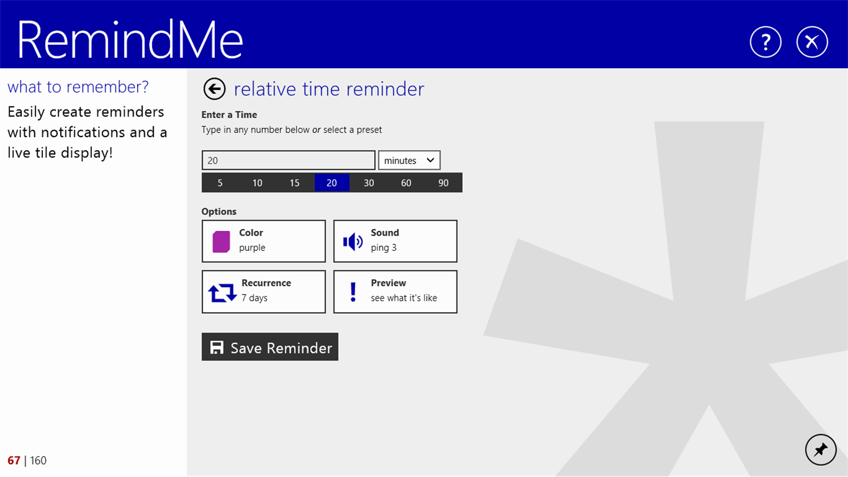Select the 15 preset
The image size is (848, 477).
click(x=294, y=183)
